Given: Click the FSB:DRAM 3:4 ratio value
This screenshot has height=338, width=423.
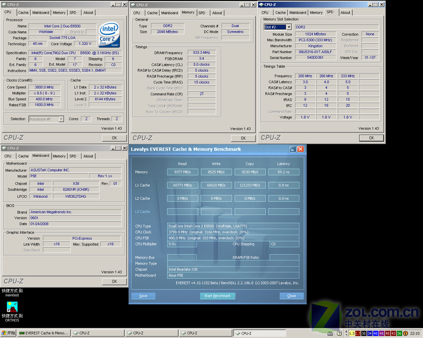Looking at the screenshot, I should pos(201,59).
